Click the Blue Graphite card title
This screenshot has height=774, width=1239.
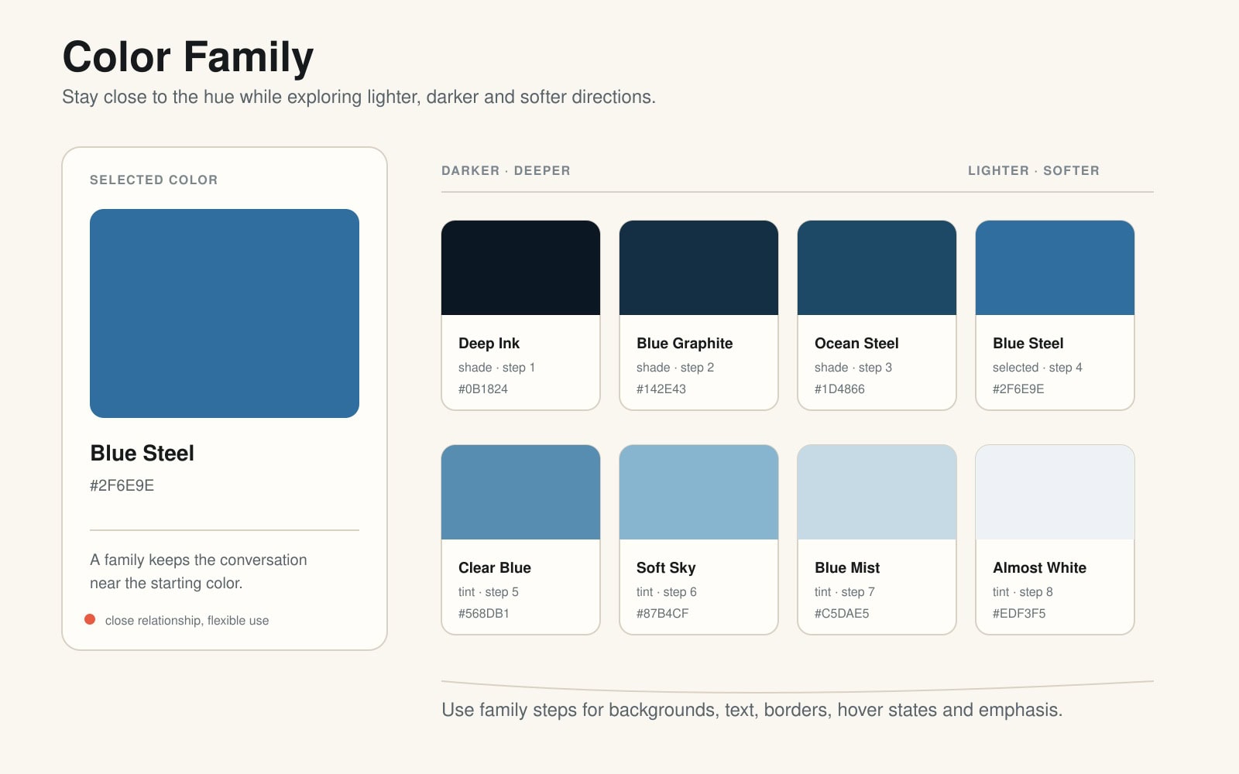(685, 343)
